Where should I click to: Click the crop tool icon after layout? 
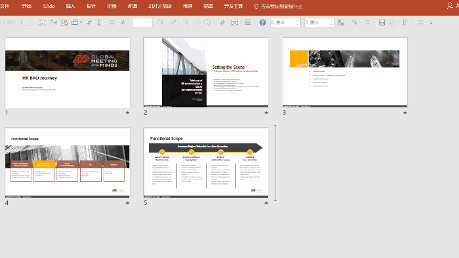coord(89,22)
